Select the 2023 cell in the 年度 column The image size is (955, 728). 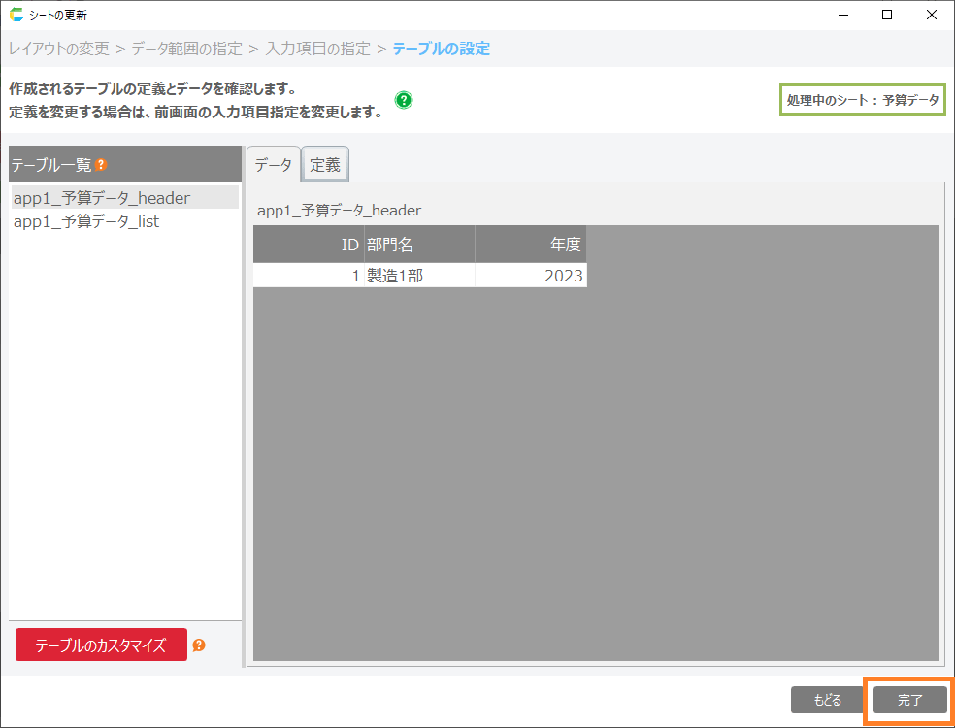click(x=531, y=276)
